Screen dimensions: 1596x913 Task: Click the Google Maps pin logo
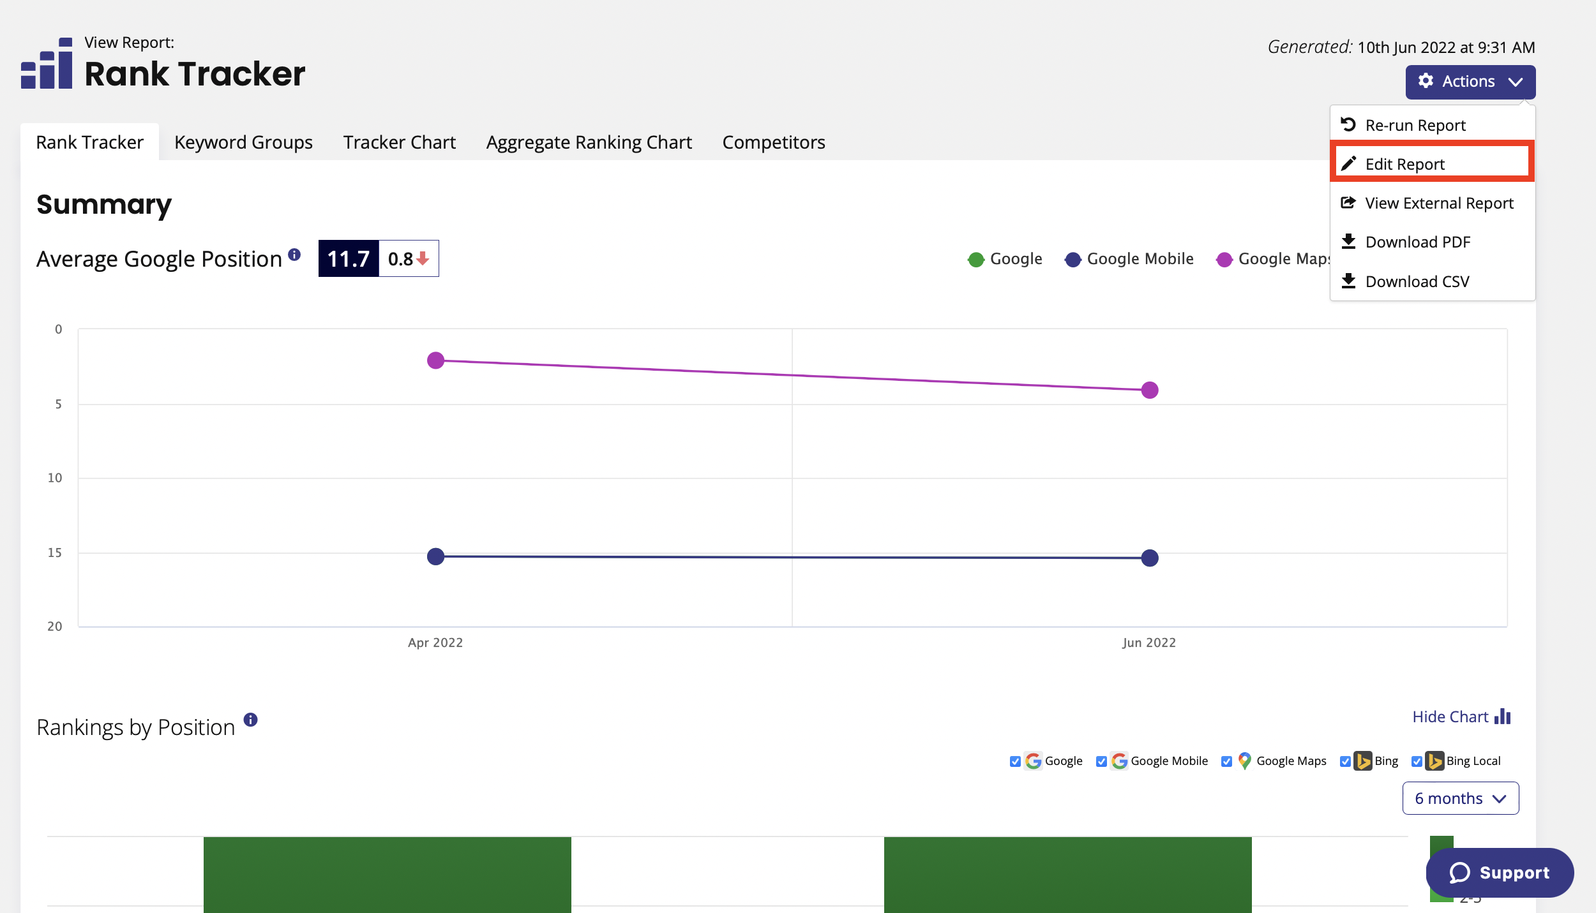click(1244, 761)
